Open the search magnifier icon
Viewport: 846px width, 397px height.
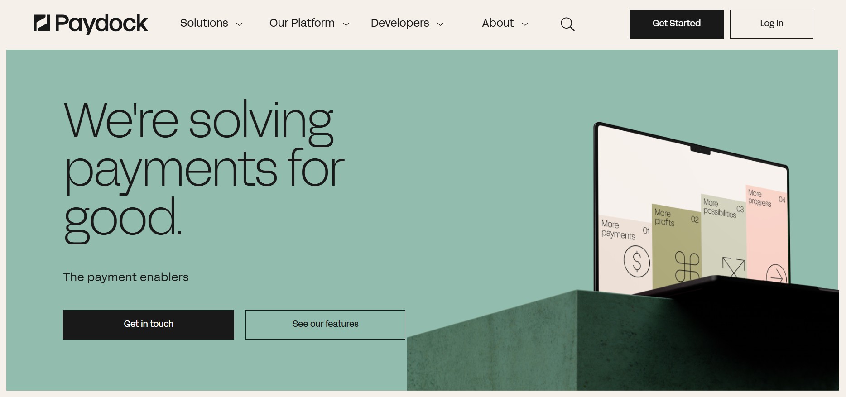[x=567, y=24]
